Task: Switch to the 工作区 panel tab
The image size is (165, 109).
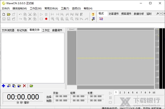Action: click(x=46, y=30)
